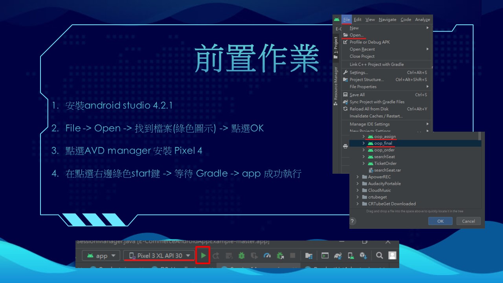This screenshot has width=503, height=283.
Task: Open the Open Recent submenu
Action: point(386,49)
